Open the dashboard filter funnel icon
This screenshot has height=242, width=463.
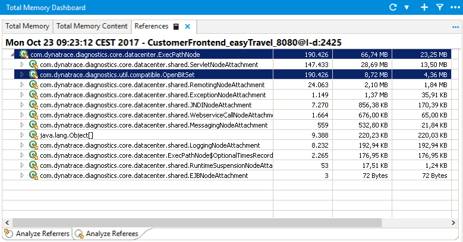(x=440, y=7)
